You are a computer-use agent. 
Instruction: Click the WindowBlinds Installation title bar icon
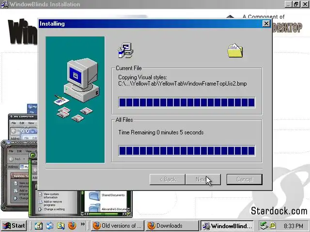pyautogui.click(x=4, y=4)
